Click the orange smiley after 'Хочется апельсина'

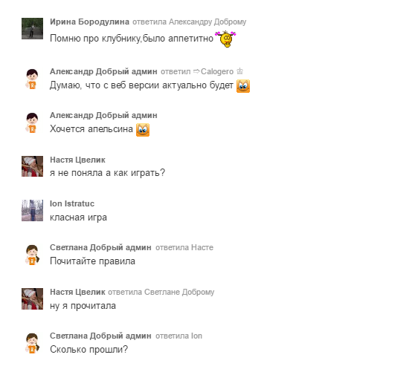(143, 130)
